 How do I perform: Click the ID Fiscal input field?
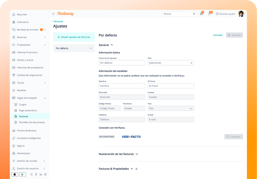coord(171,86)
